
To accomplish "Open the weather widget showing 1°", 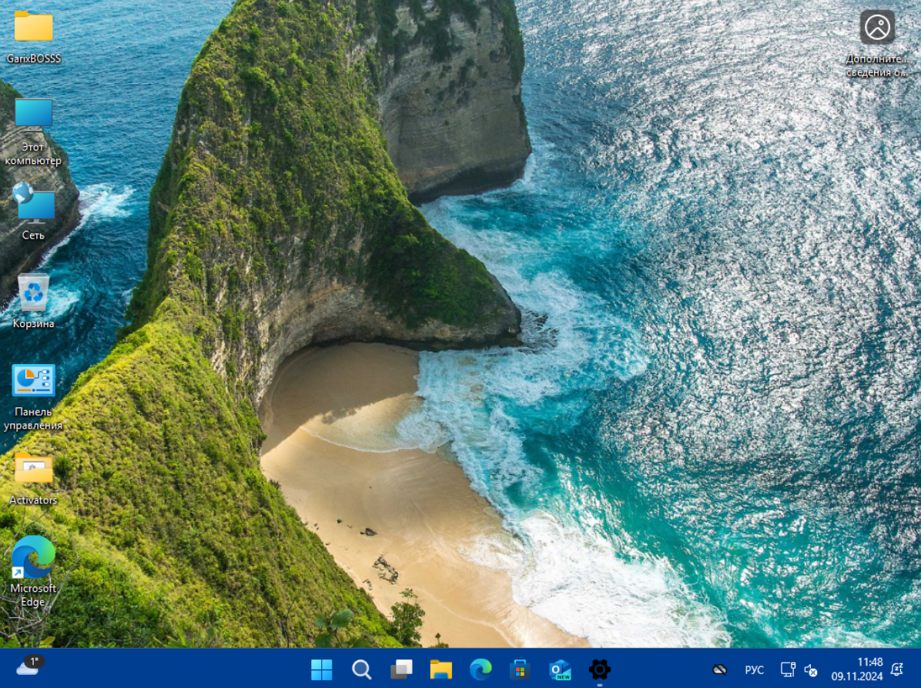I will point(29,666).
